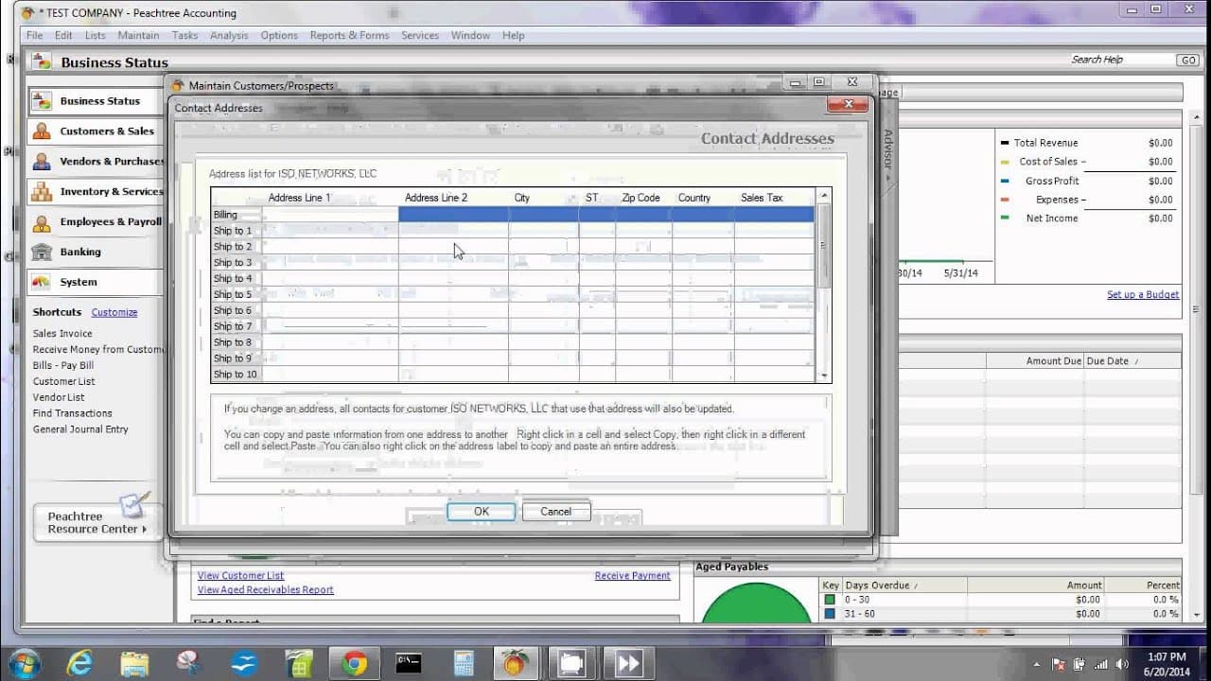The height and width of the screenshot is (681, 1211).
Task: Open the Help menu
Action: [513, 35]
